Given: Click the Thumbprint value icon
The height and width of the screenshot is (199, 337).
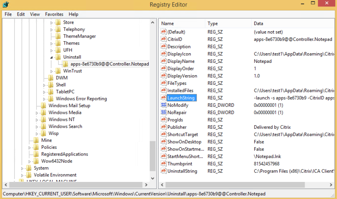Looking at the screenshot, I should (x=163, y=164).
